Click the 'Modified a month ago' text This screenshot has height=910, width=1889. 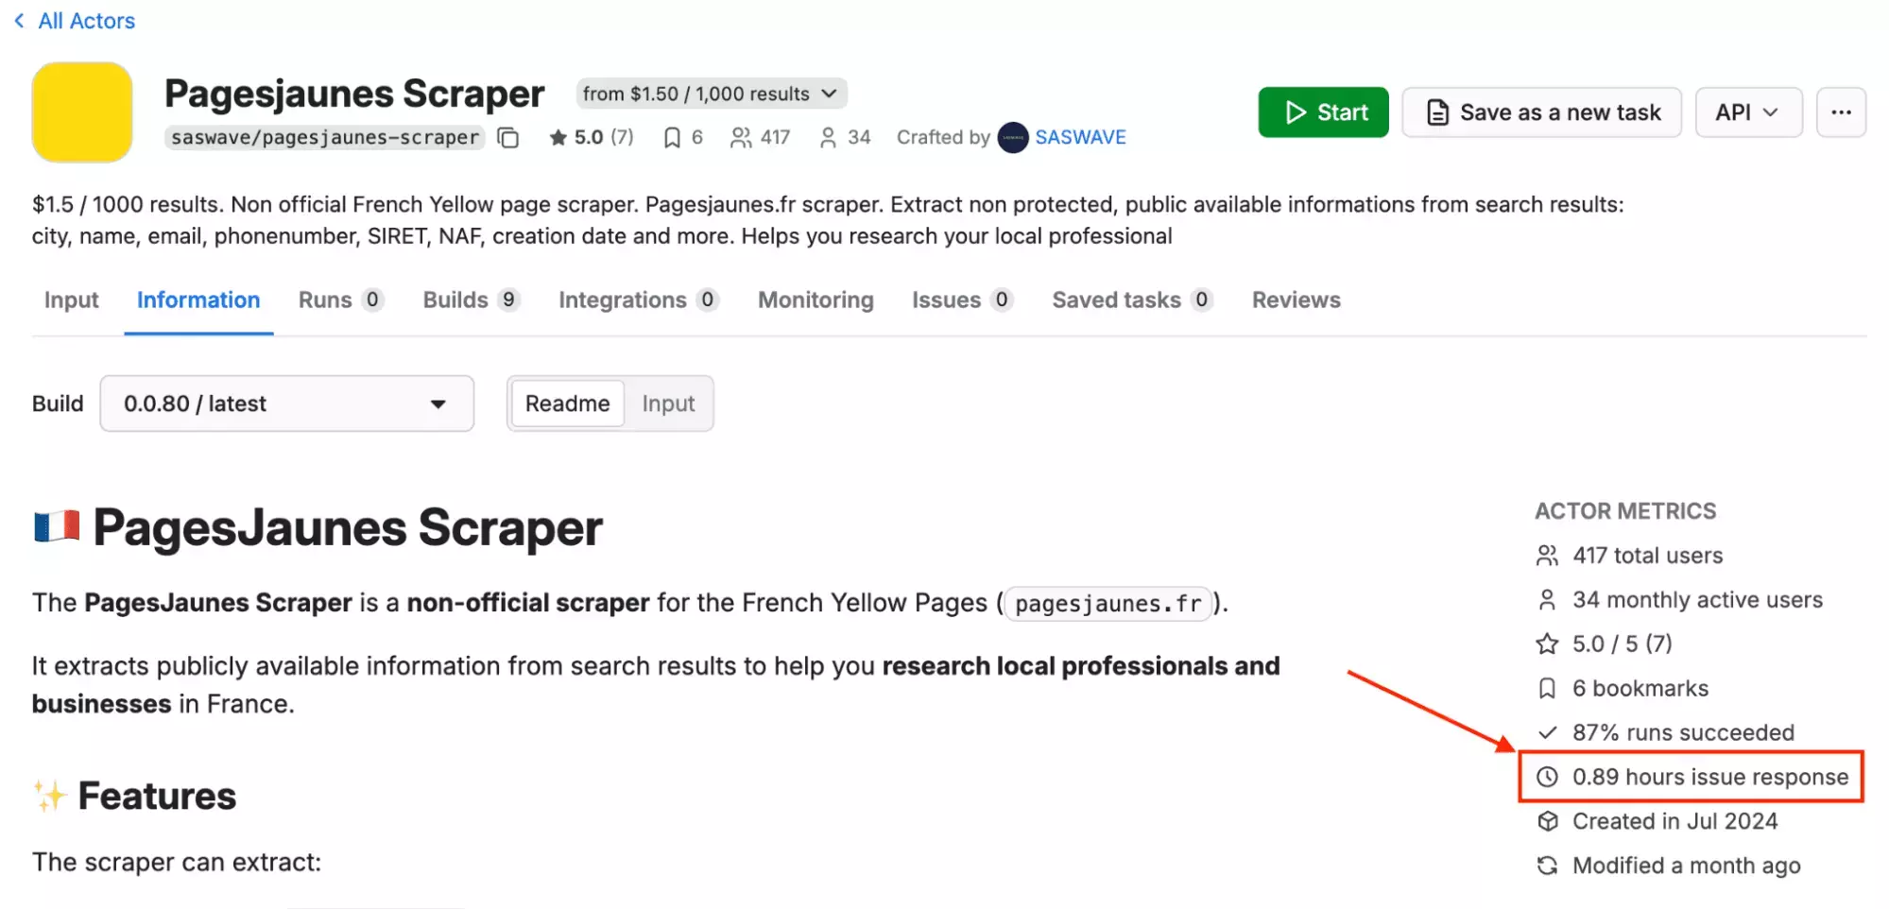(x=1686, y=866)
